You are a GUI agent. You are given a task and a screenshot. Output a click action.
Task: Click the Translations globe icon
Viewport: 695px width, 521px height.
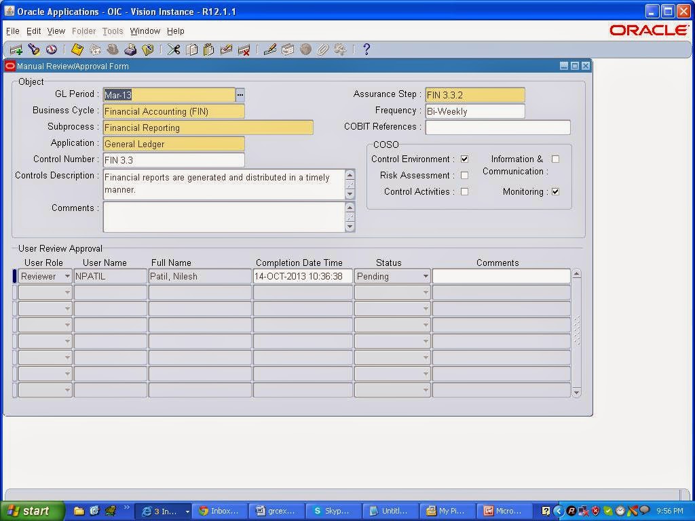tap(305, 50)
